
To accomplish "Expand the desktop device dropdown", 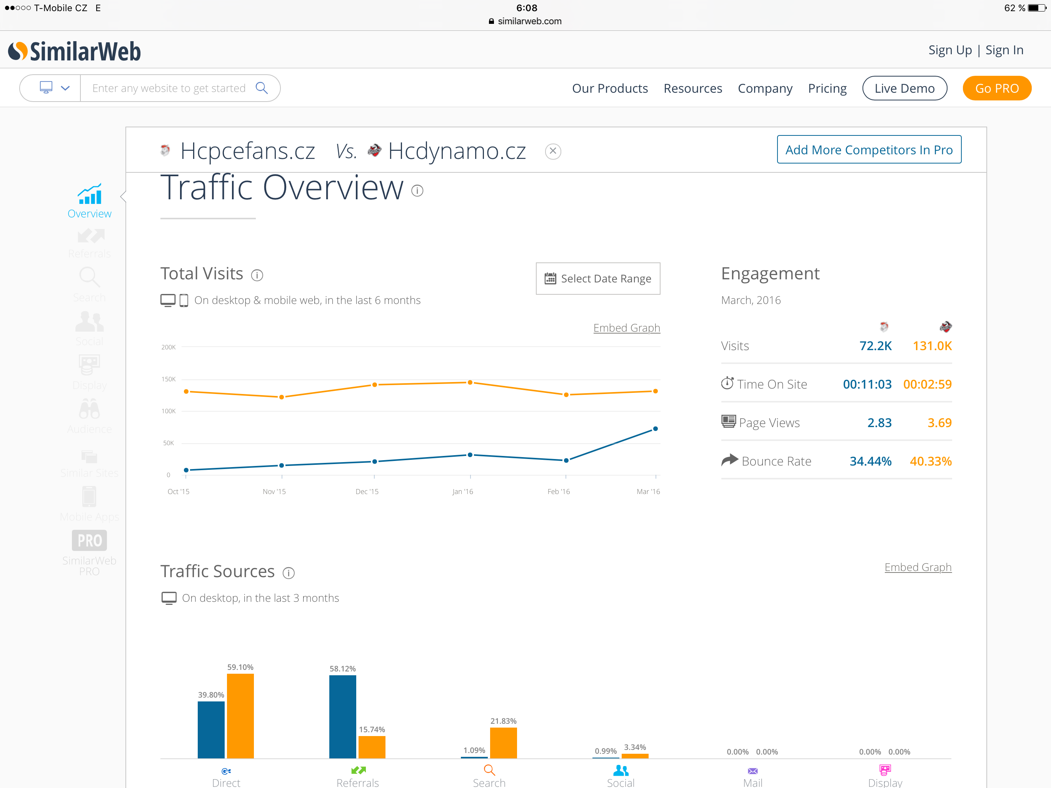I will 55,88.
